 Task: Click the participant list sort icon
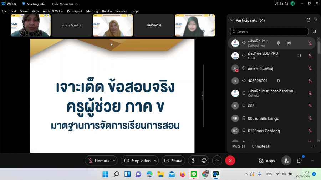[x=315, y=32]
